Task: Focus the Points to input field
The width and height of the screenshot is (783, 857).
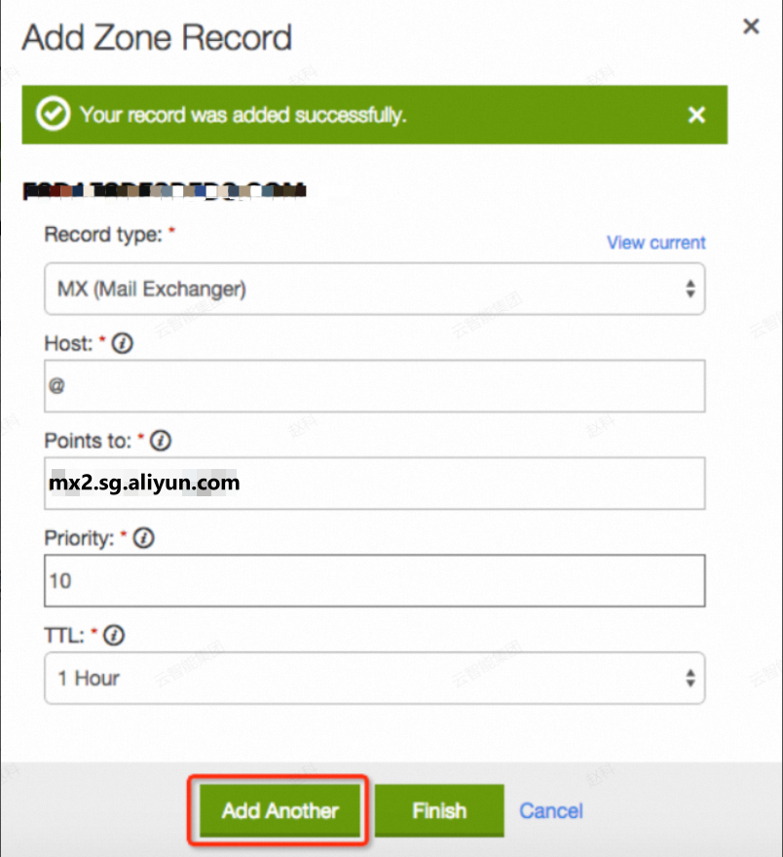Action: (x=375, y=484)
